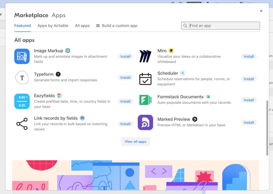
Task: Install the Eazyfields app
Action: pos(125,101)
